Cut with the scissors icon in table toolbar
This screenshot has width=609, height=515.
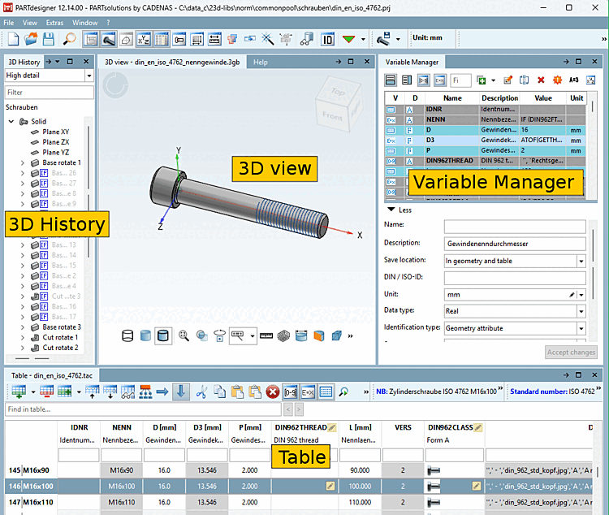[x=201, y=392]
